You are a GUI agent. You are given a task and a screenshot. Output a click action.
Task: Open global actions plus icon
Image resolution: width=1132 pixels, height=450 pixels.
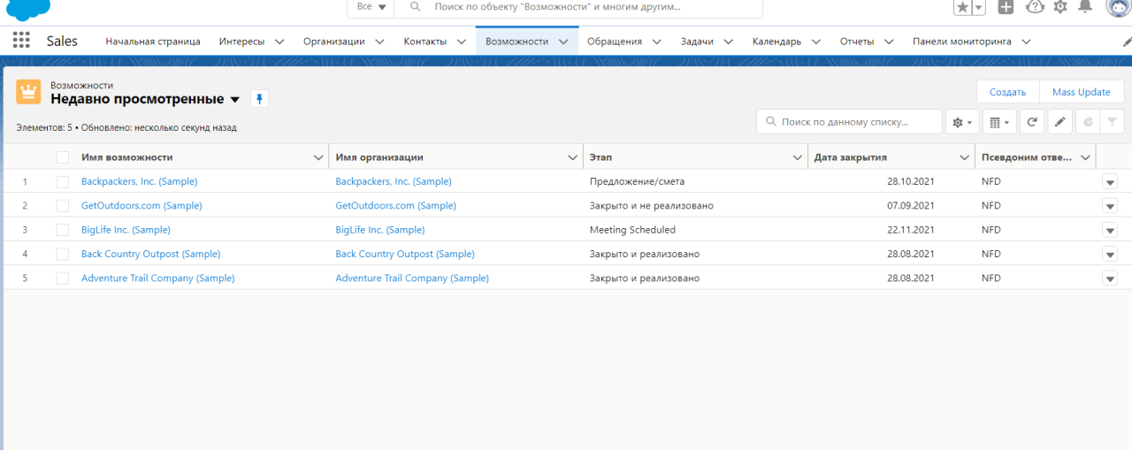(x=1006, y=7)
